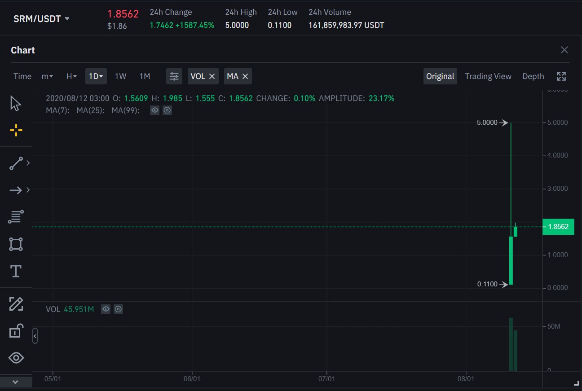Select the rectangle shape tool

coord(16,244)
